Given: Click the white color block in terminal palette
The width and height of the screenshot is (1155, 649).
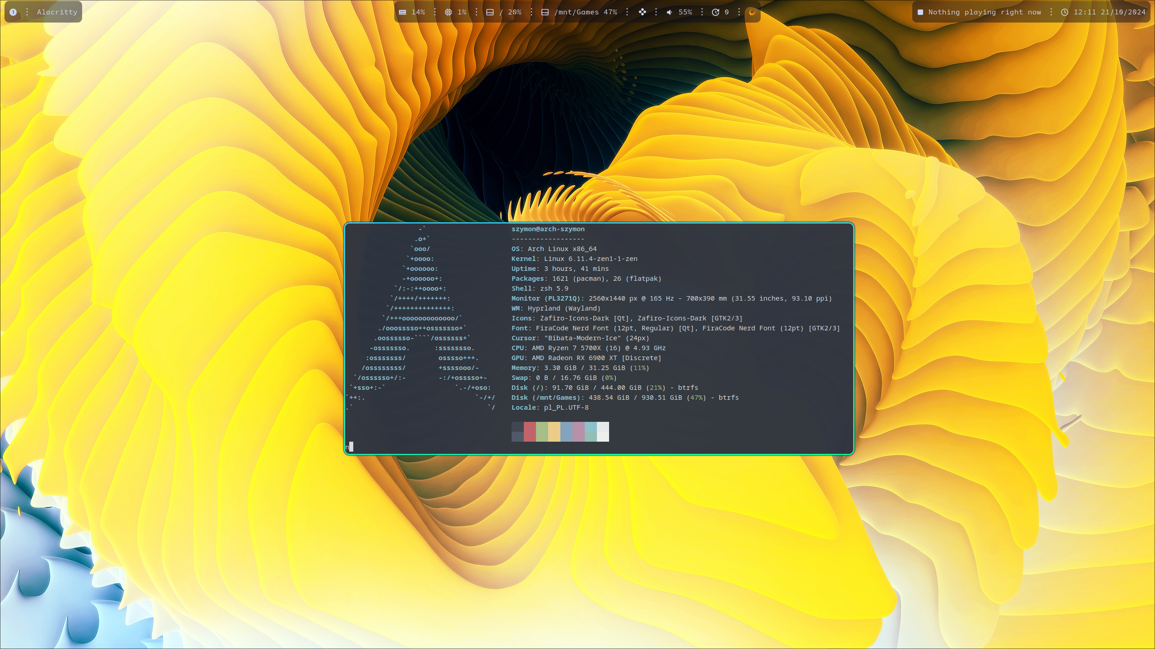Looking at the screenshot, I should [x=603, y=432].
